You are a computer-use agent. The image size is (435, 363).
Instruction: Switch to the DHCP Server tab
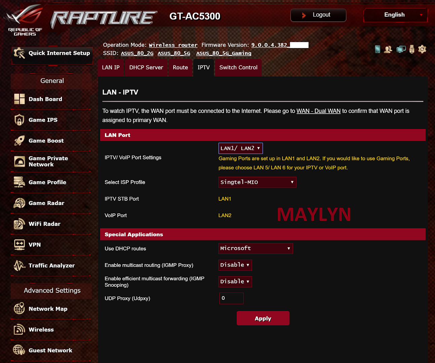(146, 68)
